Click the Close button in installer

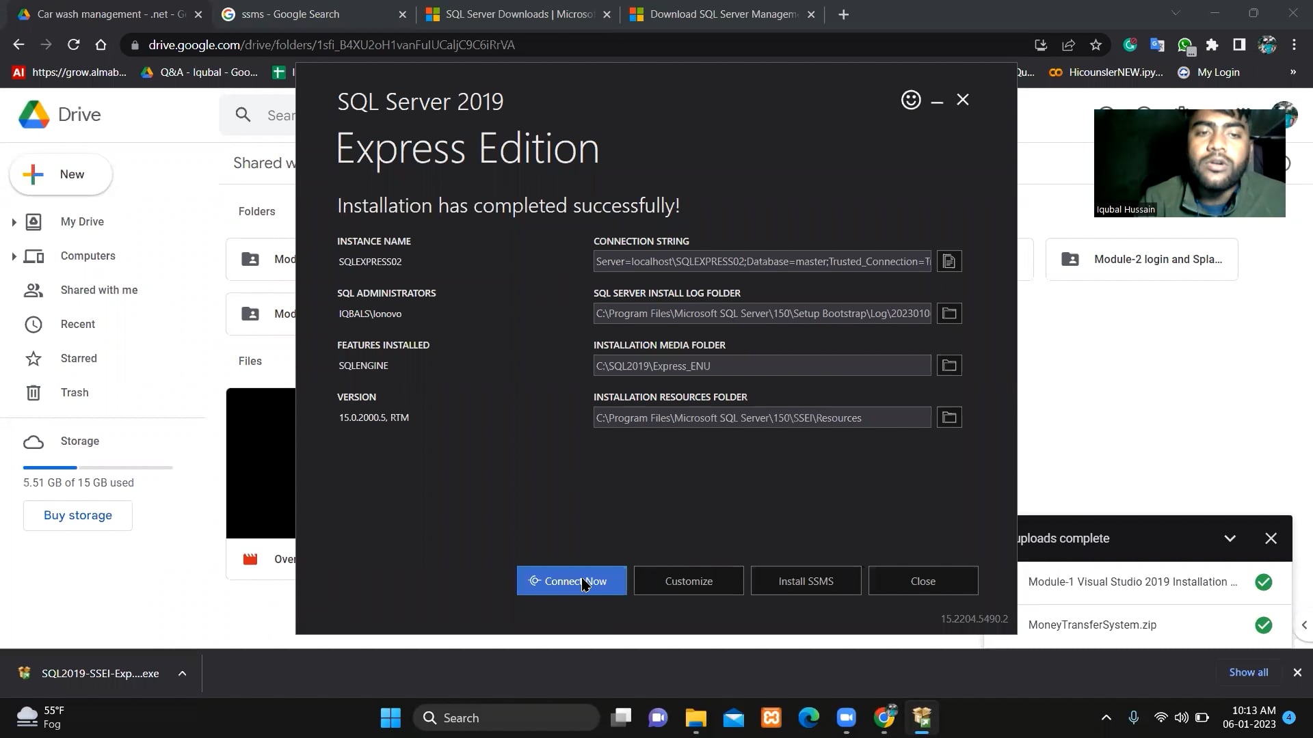click(x=923, y=581)
